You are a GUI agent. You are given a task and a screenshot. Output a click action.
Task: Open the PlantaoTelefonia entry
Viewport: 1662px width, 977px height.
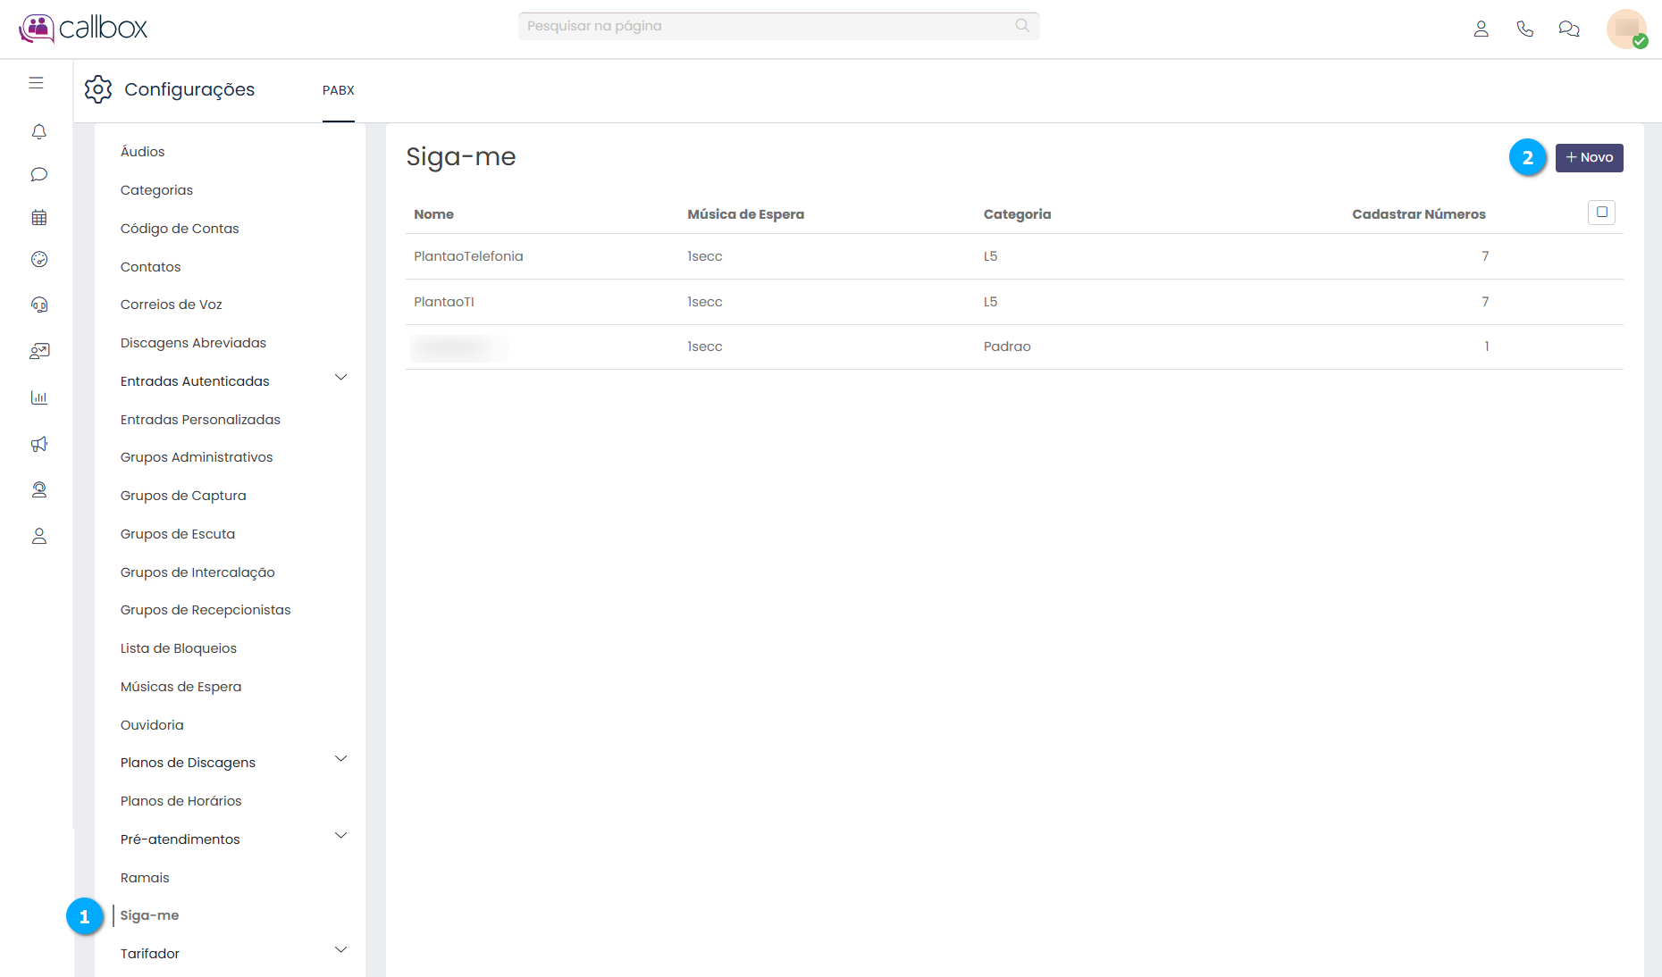click(x=468, y=256)
